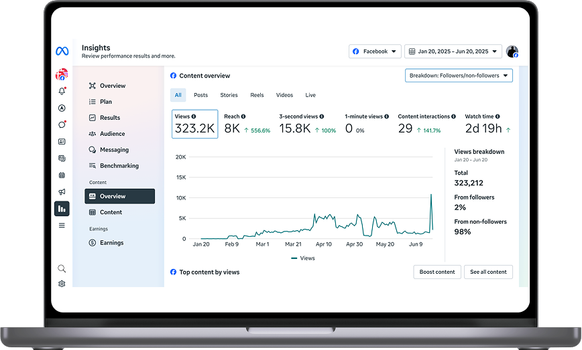Expand Breakdown: Followers/non-followers dropdown
Screen dimensions: 582x350
(459, 76)
